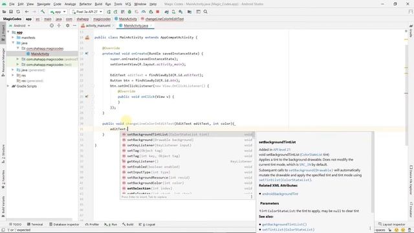Navigate back with the left arrow icon
Screen dimensions: 414x233
click(27, 12)
